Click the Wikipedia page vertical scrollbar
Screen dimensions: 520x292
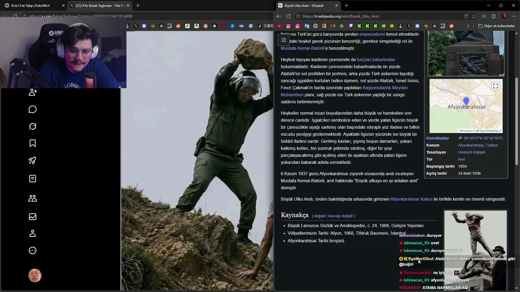click(x=517, y=122)
